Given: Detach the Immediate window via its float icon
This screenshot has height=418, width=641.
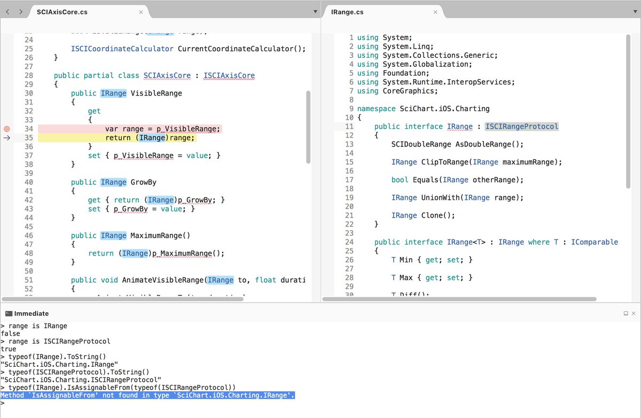Looking at the screenshot, I should tap(626, 313).
